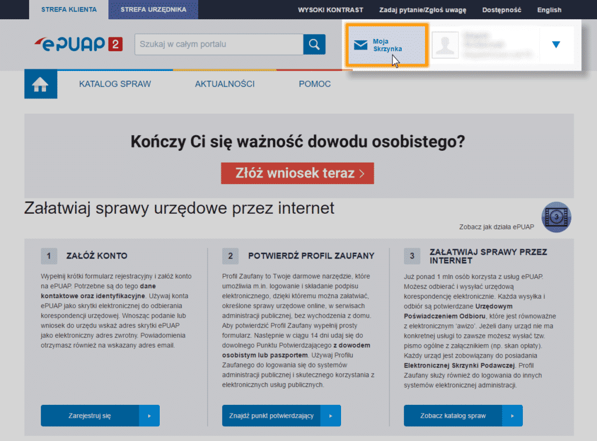Open KATALOG SPRAW menu

pos(115,84)
